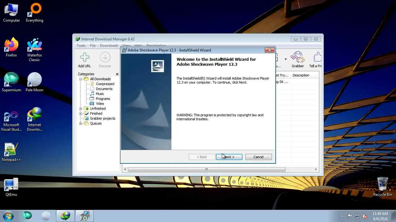396x222 pixels.
Task: Click the Description column header
Action: click(x=305, y=75)
